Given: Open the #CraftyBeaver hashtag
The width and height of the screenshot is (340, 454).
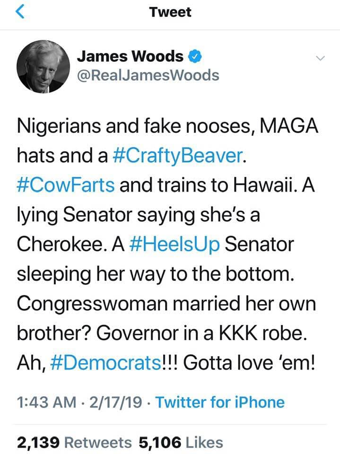Looking at the screenshot, I should click(x=177, y=156).
